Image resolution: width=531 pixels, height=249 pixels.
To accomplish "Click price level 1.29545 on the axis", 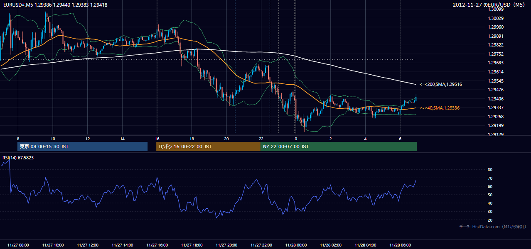I will [x=496, y=81].
